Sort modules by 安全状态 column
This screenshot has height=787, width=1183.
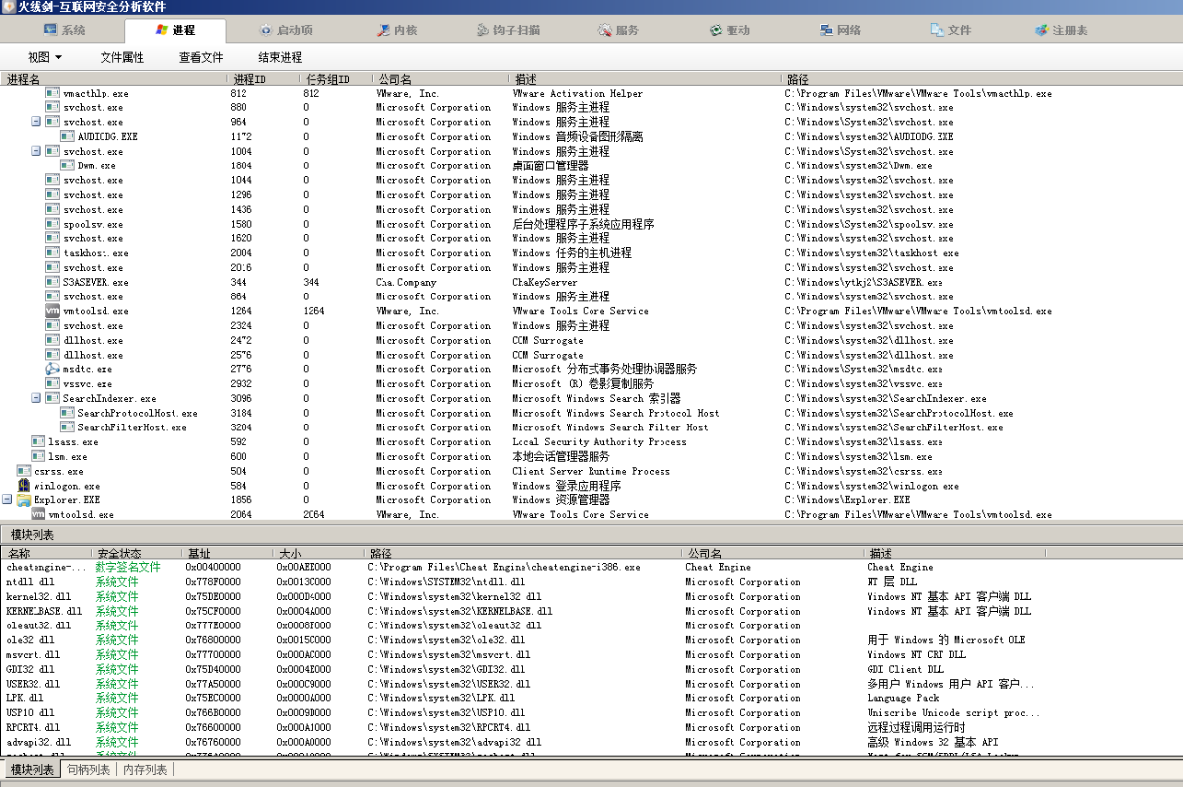[136, 554]
